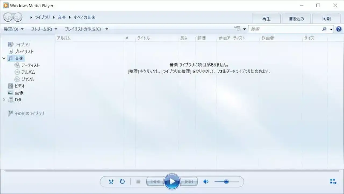This screenshot has width=344, height=194.
Task: Sort by the 長さ column header
Action: point(187,38)
